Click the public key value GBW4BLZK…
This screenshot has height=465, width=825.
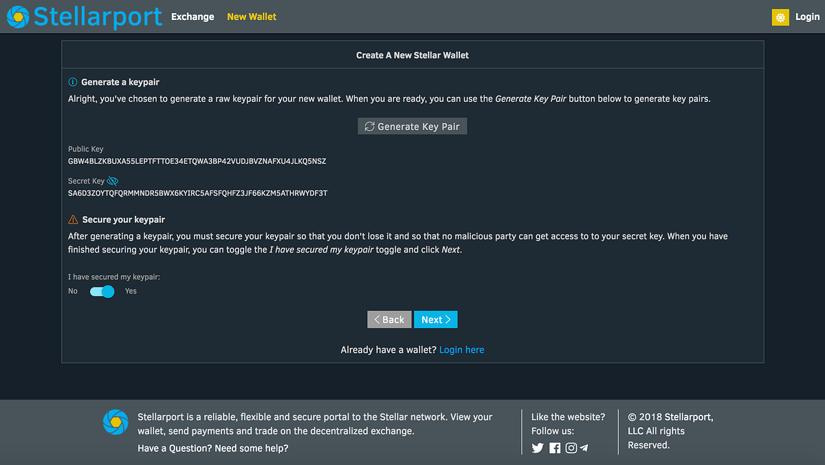pos(197,161)
